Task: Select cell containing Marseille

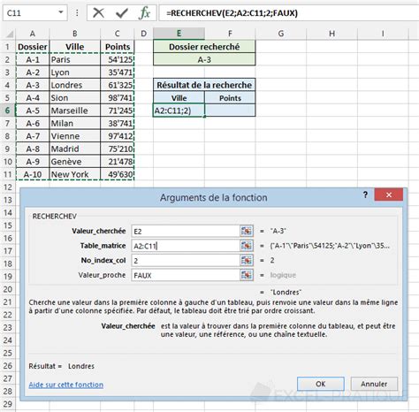Action: [75, 111]
